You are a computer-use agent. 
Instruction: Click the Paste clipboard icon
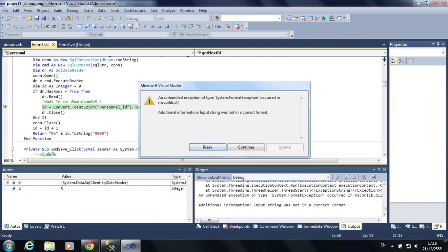(x=68, y=18)
